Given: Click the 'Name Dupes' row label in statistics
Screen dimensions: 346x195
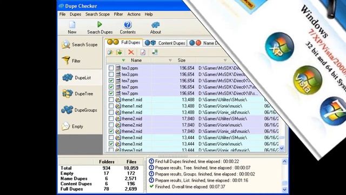Looking at the screenshot, I should (74, 178).
